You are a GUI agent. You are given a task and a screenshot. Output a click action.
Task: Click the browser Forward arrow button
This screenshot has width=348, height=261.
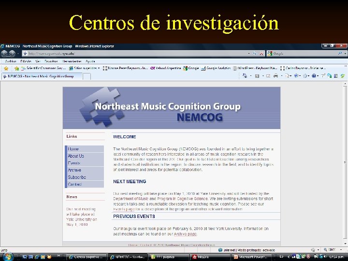coord(12,54)
